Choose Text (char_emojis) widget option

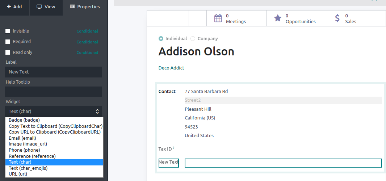click(x=54, y=168)
